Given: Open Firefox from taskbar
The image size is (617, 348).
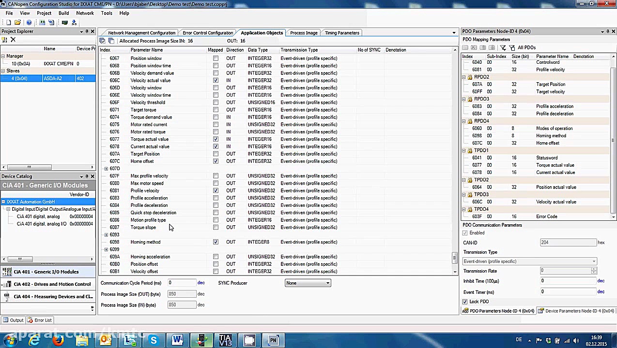Looking at the screenshot, I should pyautogui.click(x=58, y=340).
